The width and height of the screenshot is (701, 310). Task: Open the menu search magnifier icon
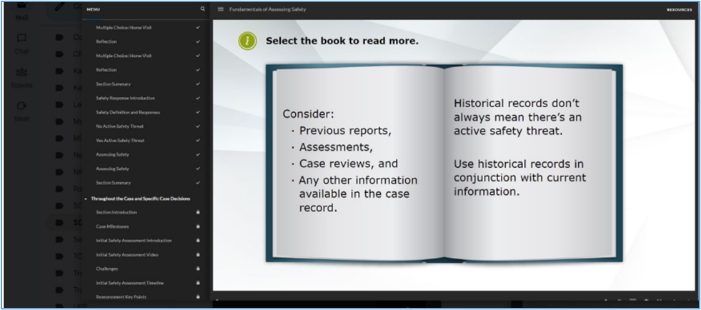[202, 9]
